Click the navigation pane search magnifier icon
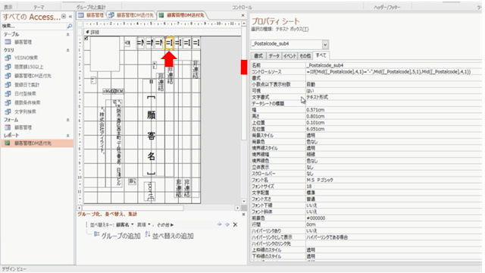 [70, 27]
